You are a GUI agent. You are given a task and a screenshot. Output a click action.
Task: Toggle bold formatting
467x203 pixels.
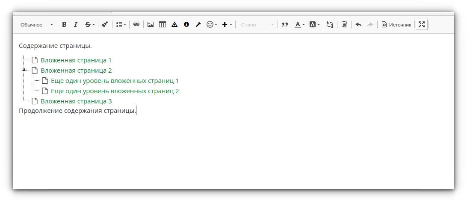[x=64, y=25]
